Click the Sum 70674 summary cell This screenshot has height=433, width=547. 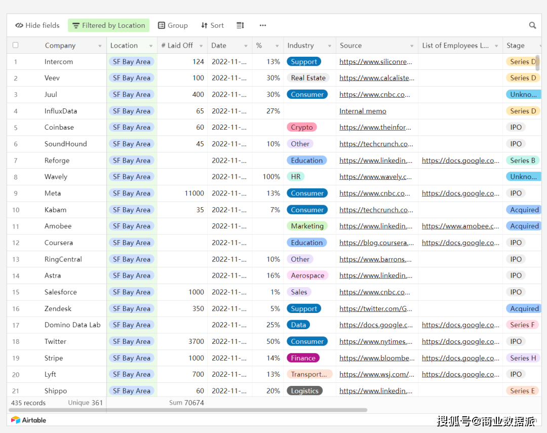click(186, 403)
